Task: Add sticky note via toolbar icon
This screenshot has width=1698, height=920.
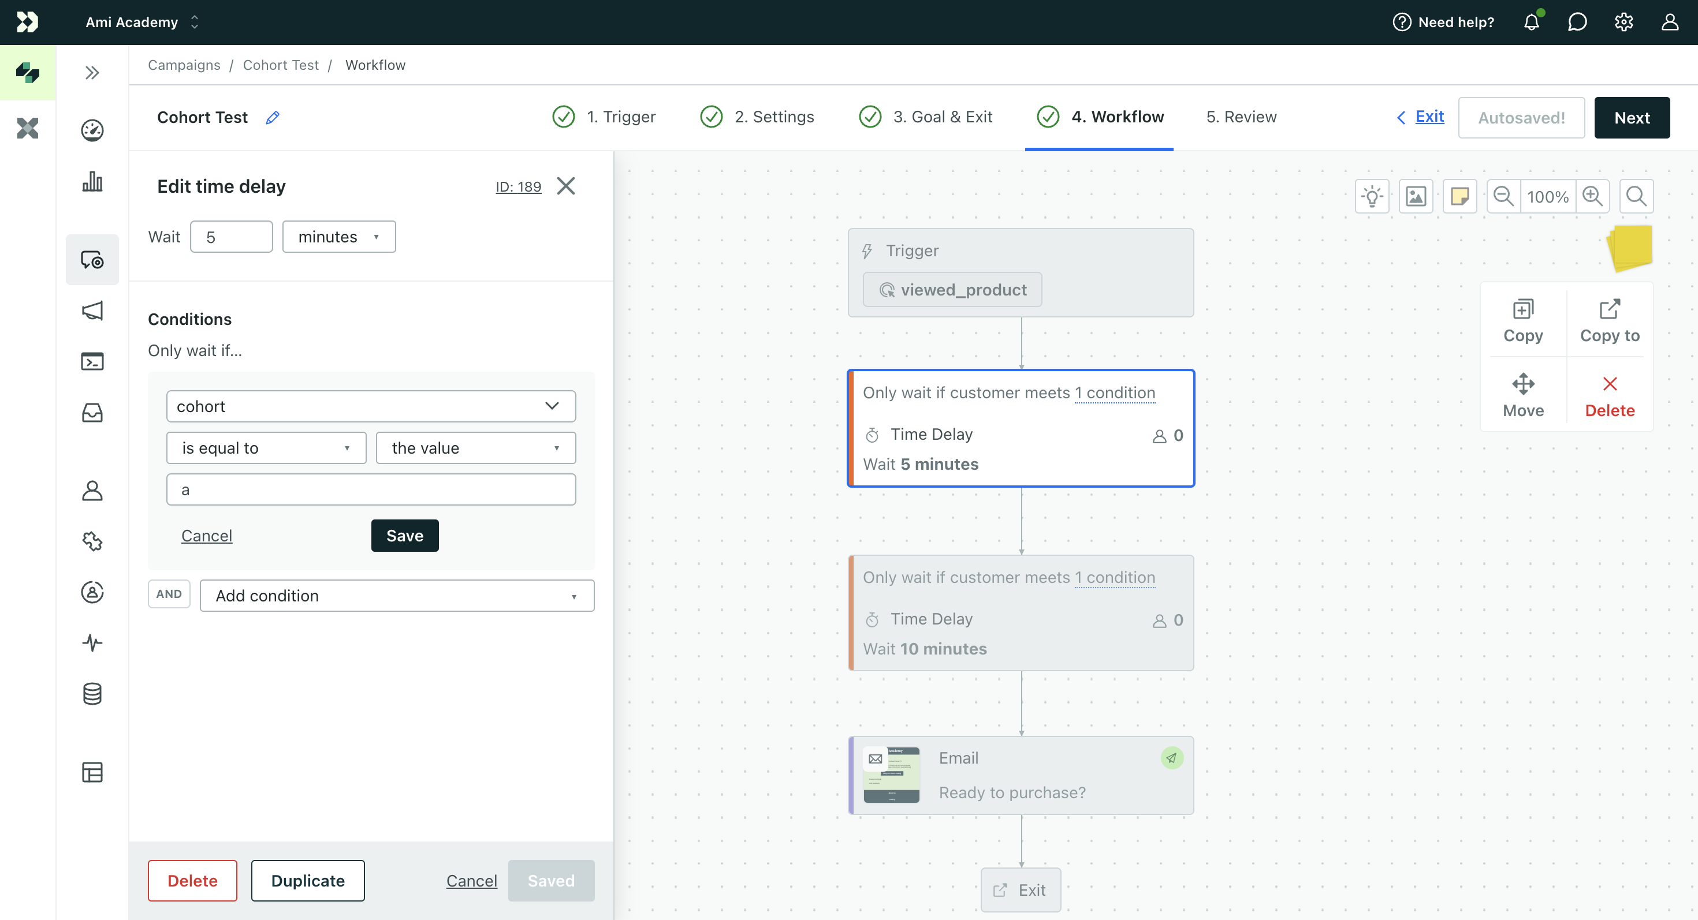Action: 1460,196
